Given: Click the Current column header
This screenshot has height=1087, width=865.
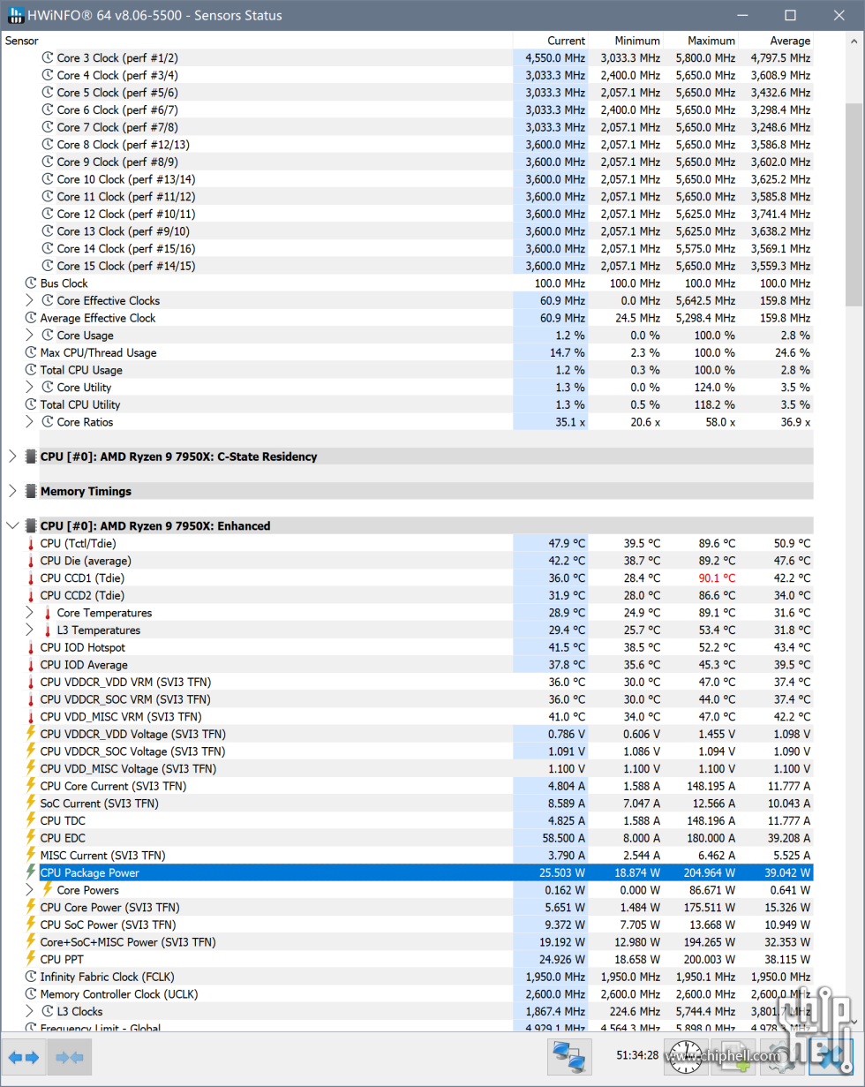Looking at the screenshot, I should pos(551,41).
